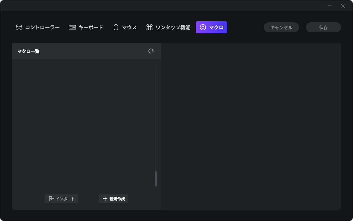Click the keyboard icon beside キーボード
The width and height of the screenshot is (353, 221).
(x=72, y=27)
